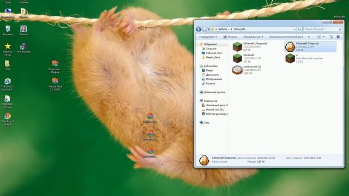The width and height of the screenshot is (349, 196).
Task: Click The Sims 2 desktop shortcut
Action: pyautogui.click(x=8, y=84)
